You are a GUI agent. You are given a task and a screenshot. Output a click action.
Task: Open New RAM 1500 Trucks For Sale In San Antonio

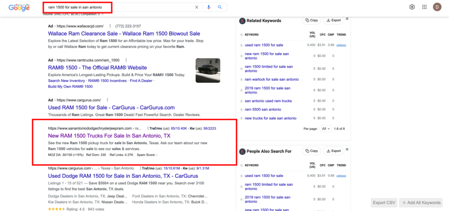pyautogui.click(x=109, y=136)
